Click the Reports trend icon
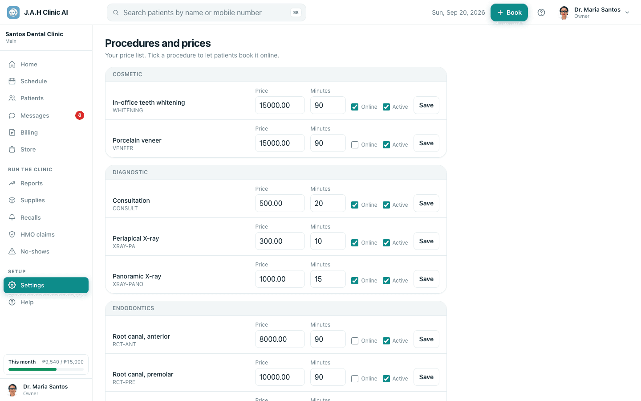The width and height of the screenshot is (641, 401). (12, 183)
